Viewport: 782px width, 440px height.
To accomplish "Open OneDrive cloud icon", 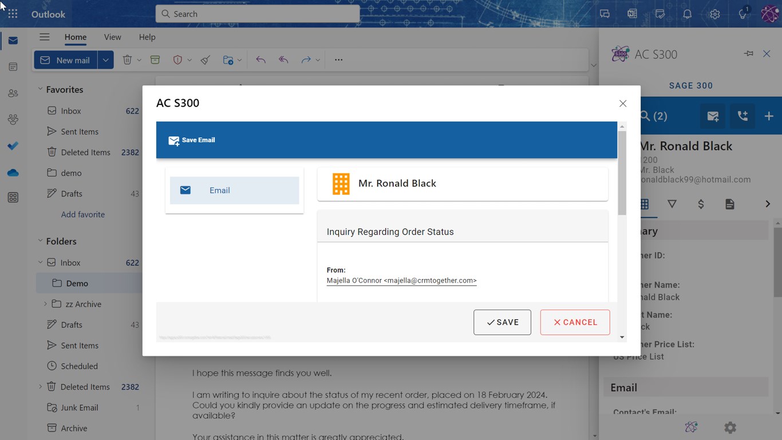I will [x=13, y=172].
